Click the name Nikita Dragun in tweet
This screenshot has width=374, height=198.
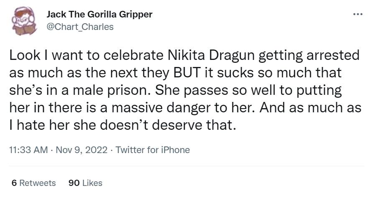click(214, 56)
